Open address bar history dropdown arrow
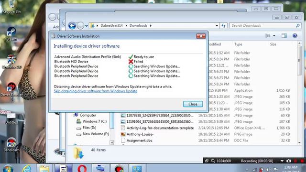 coord(217,25)
